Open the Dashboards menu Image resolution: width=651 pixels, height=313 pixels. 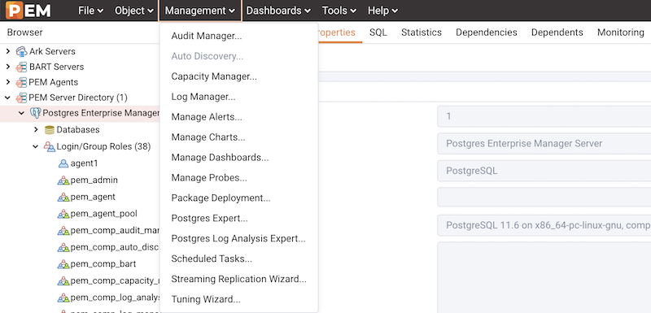(x=278, y=11)
